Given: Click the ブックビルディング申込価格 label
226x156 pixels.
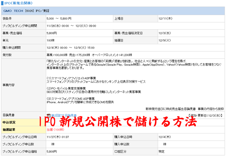Looking at the screenshot, I should pos(20,151).
